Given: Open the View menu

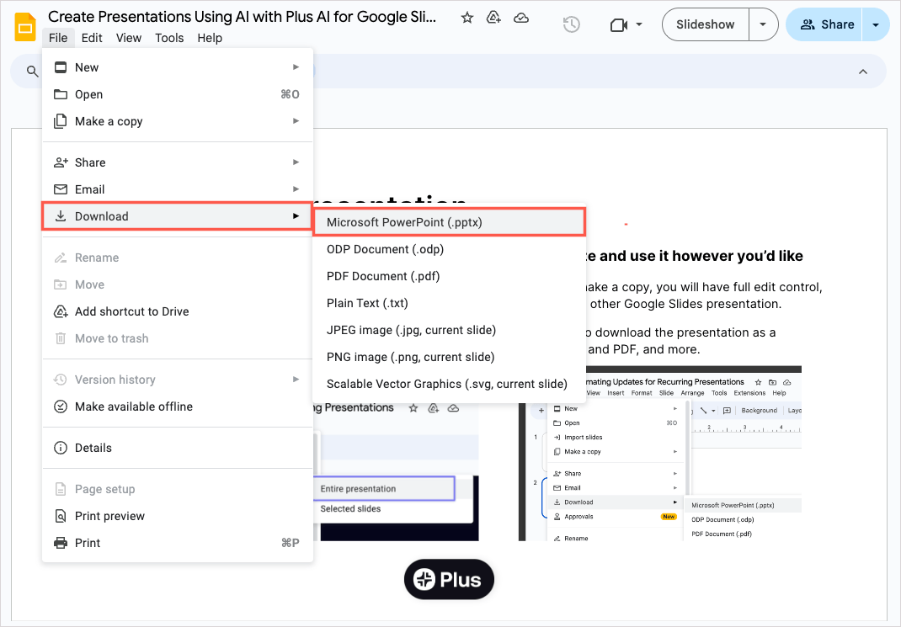Looking at the screenshot, I should coord(129,38).
